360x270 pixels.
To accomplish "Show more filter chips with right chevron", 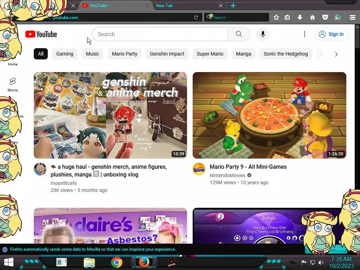I will point(336,54).
